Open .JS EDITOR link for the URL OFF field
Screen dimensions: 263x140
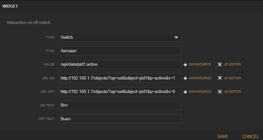click(232, 92)
